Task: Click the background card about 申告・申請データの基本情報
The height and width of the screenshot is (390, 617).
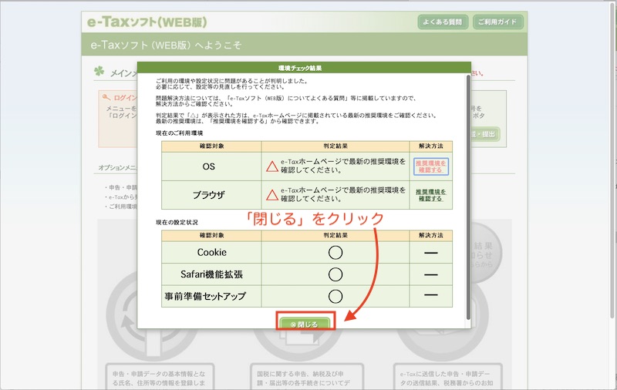Action: (x=161, y=377)
